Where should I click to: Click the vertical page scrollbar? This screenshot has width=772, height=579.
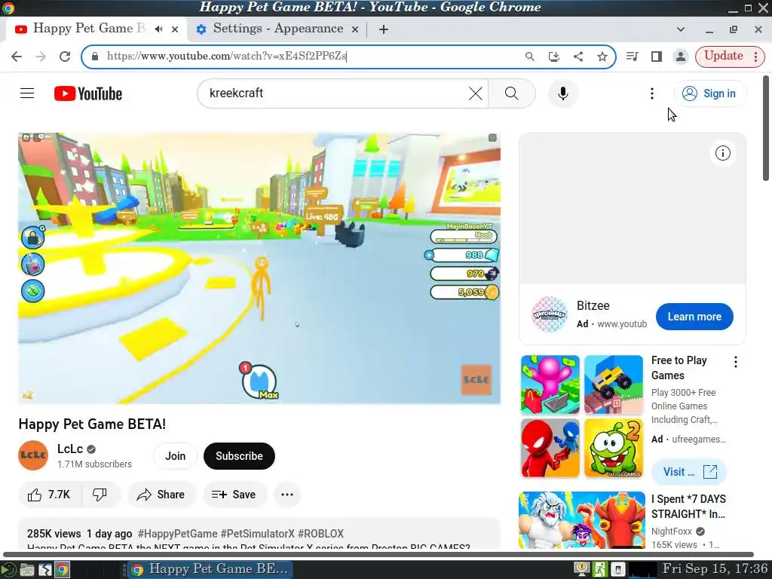click(766, 128)
